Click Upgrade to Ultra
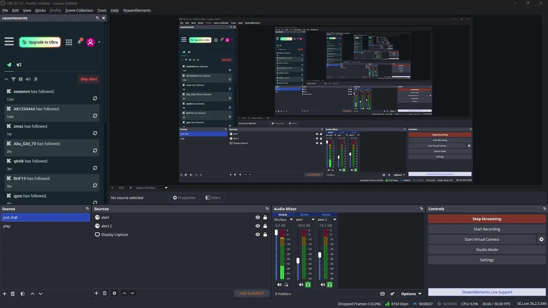This screenshot has height=308, width=548. pos(40,42)
